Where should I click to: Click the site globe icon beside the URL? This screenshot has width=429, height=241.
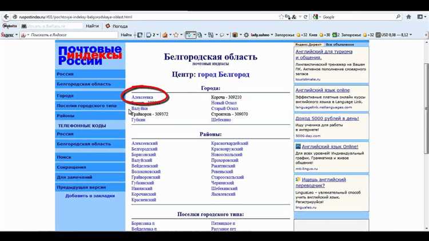tap(15, 17)
